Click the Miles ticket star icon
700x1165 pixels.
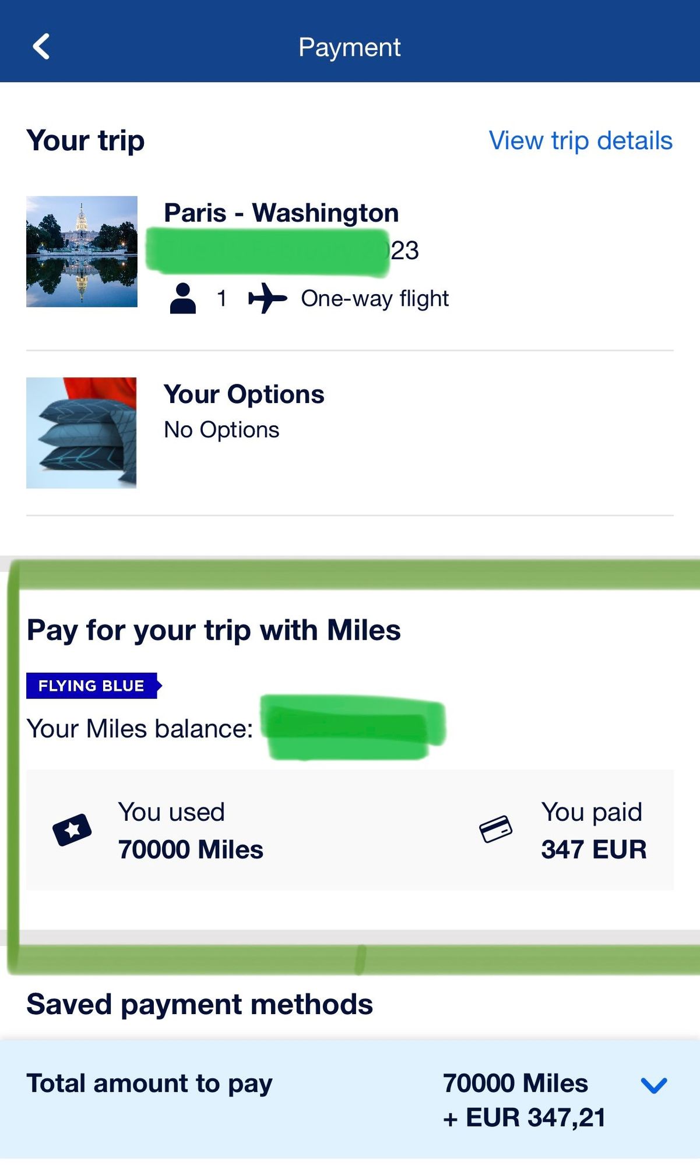click(72, 829)
